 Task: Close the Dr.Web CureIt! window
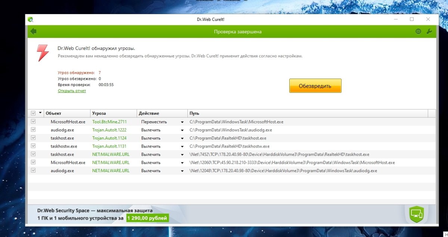428,19
